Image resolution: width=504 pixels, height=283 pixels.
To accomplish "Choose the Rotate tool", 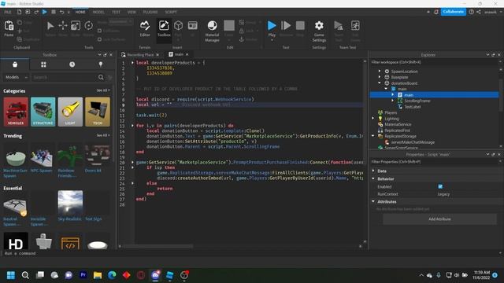I will [x=88, y=26].
